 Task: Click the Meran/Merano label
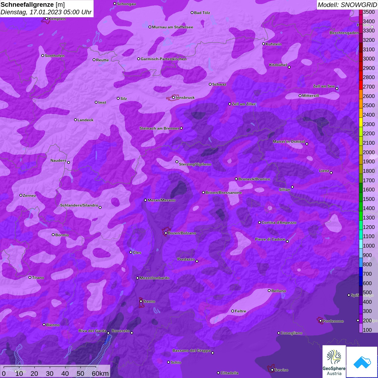(161, 200)
